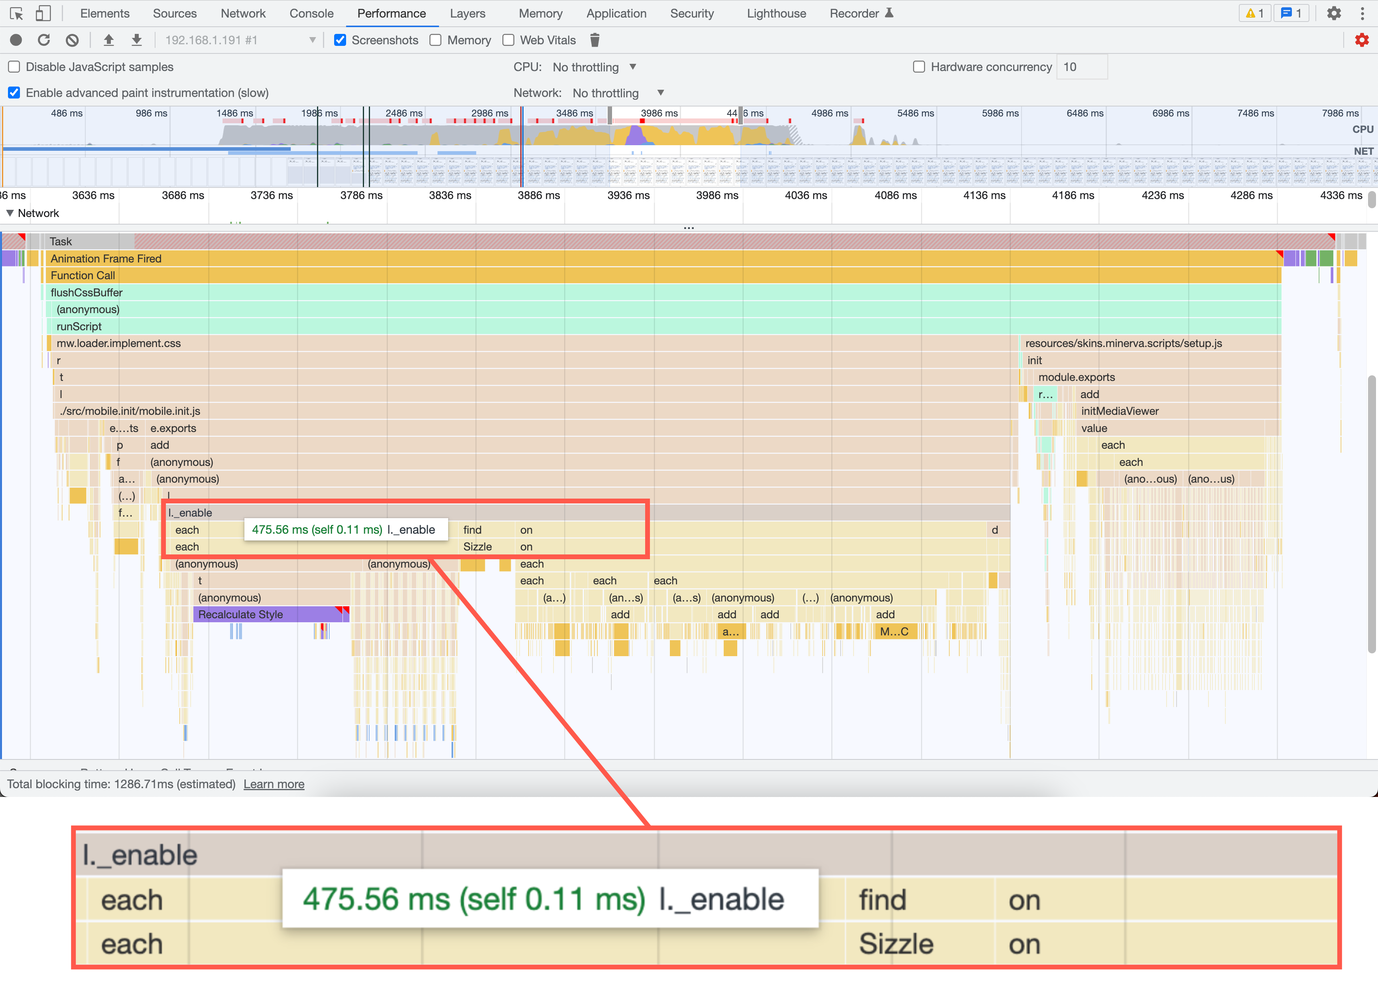The height and width of the screenshot is (990, 1378).
Task: Load a profile with the upload icon
Action: point(108,40)
